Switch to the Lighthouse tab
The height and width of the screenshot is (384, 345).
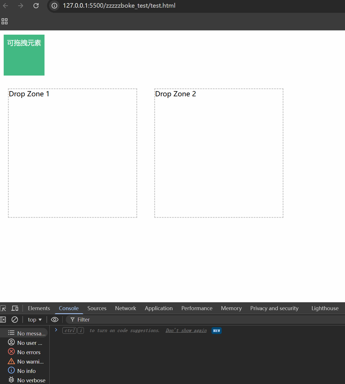(325, 308)
